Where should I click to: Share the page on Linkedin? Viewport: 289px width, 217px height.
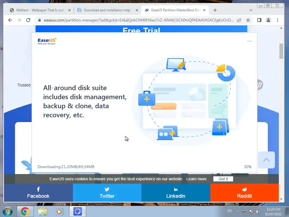pyautogui.click(x=176, y=193)
